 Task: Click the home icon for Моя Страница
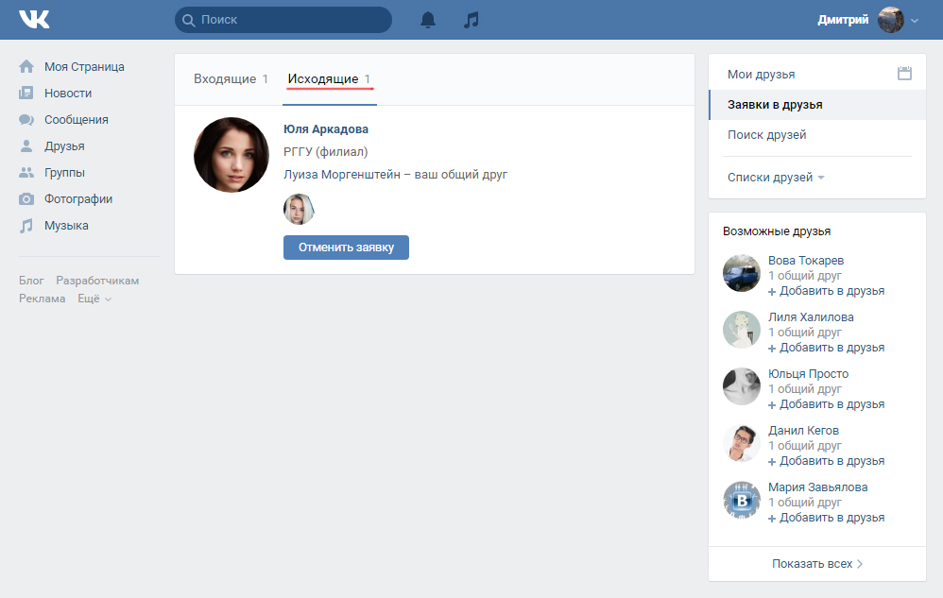pos(26,67)
